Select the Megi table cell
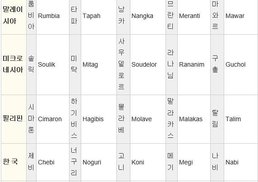The image size is (258, 182). pos(194,162)
